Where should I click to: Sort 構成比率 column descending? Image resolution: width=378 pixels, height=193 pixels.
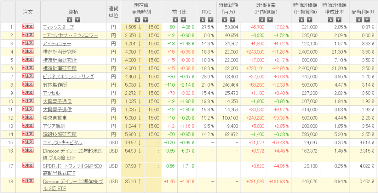click(x=338, y=19)
